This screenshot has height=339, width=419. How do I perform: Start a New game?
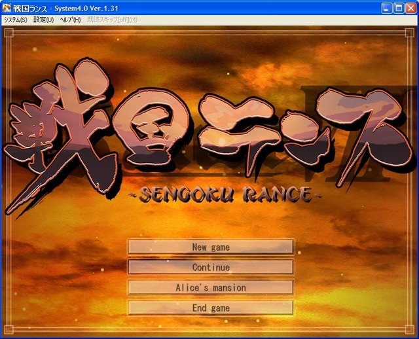click(x=211, y=247)
